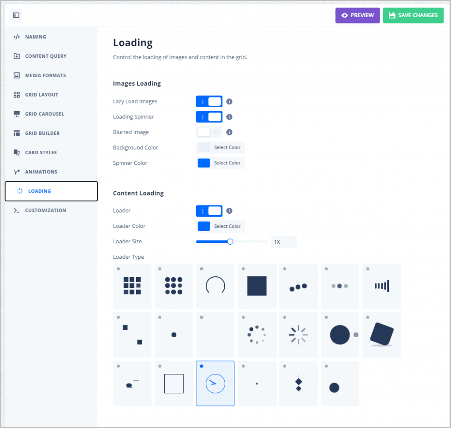Image resolution: width=451 pixels, height=428 pixels.
Task: Click the Preview button
Action: point(357,15)
